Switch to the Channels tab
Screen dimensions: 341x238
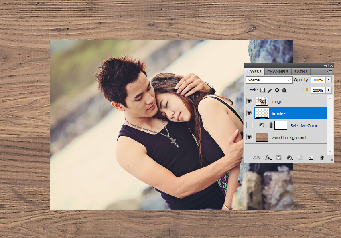(278, 72)
